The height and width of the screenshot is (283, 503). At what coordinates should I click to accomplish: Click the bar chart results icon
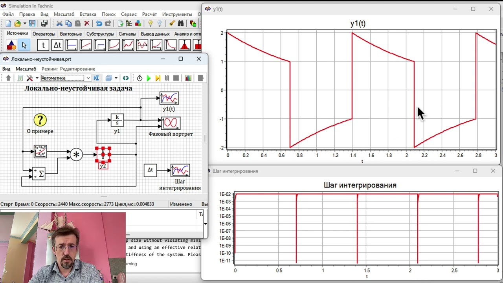[x=188, y=78]
